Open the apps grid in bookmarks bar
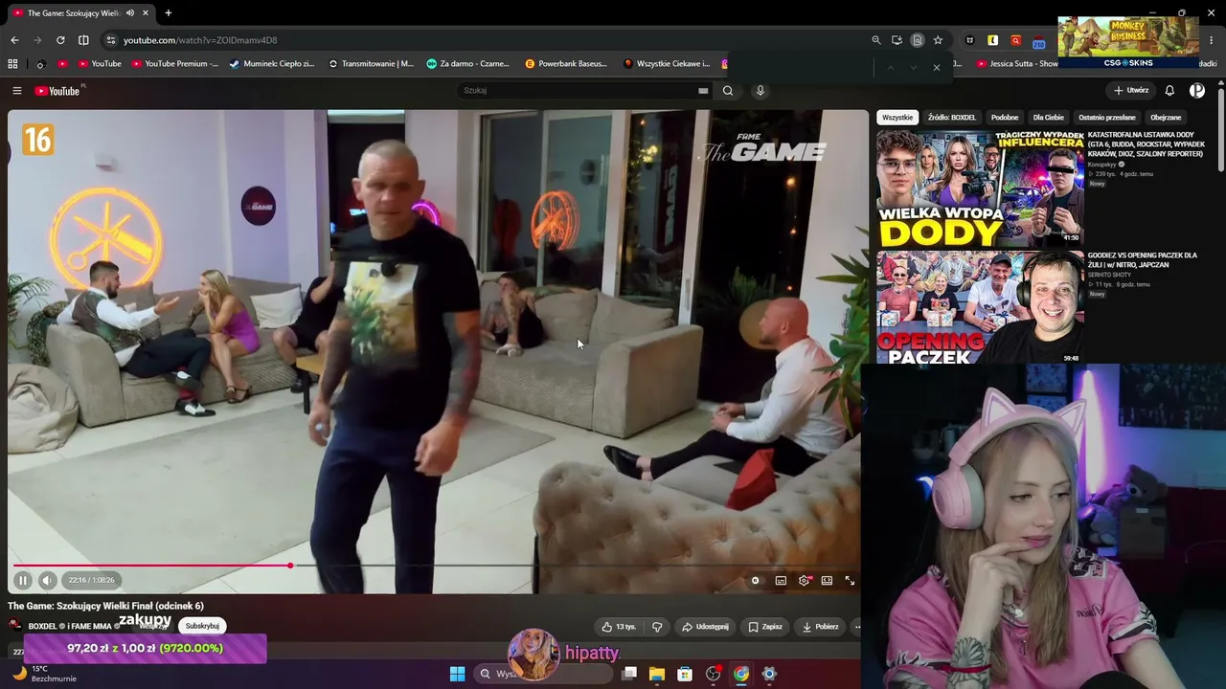This screenshot has width=1226, height=689. click(12, 64)
